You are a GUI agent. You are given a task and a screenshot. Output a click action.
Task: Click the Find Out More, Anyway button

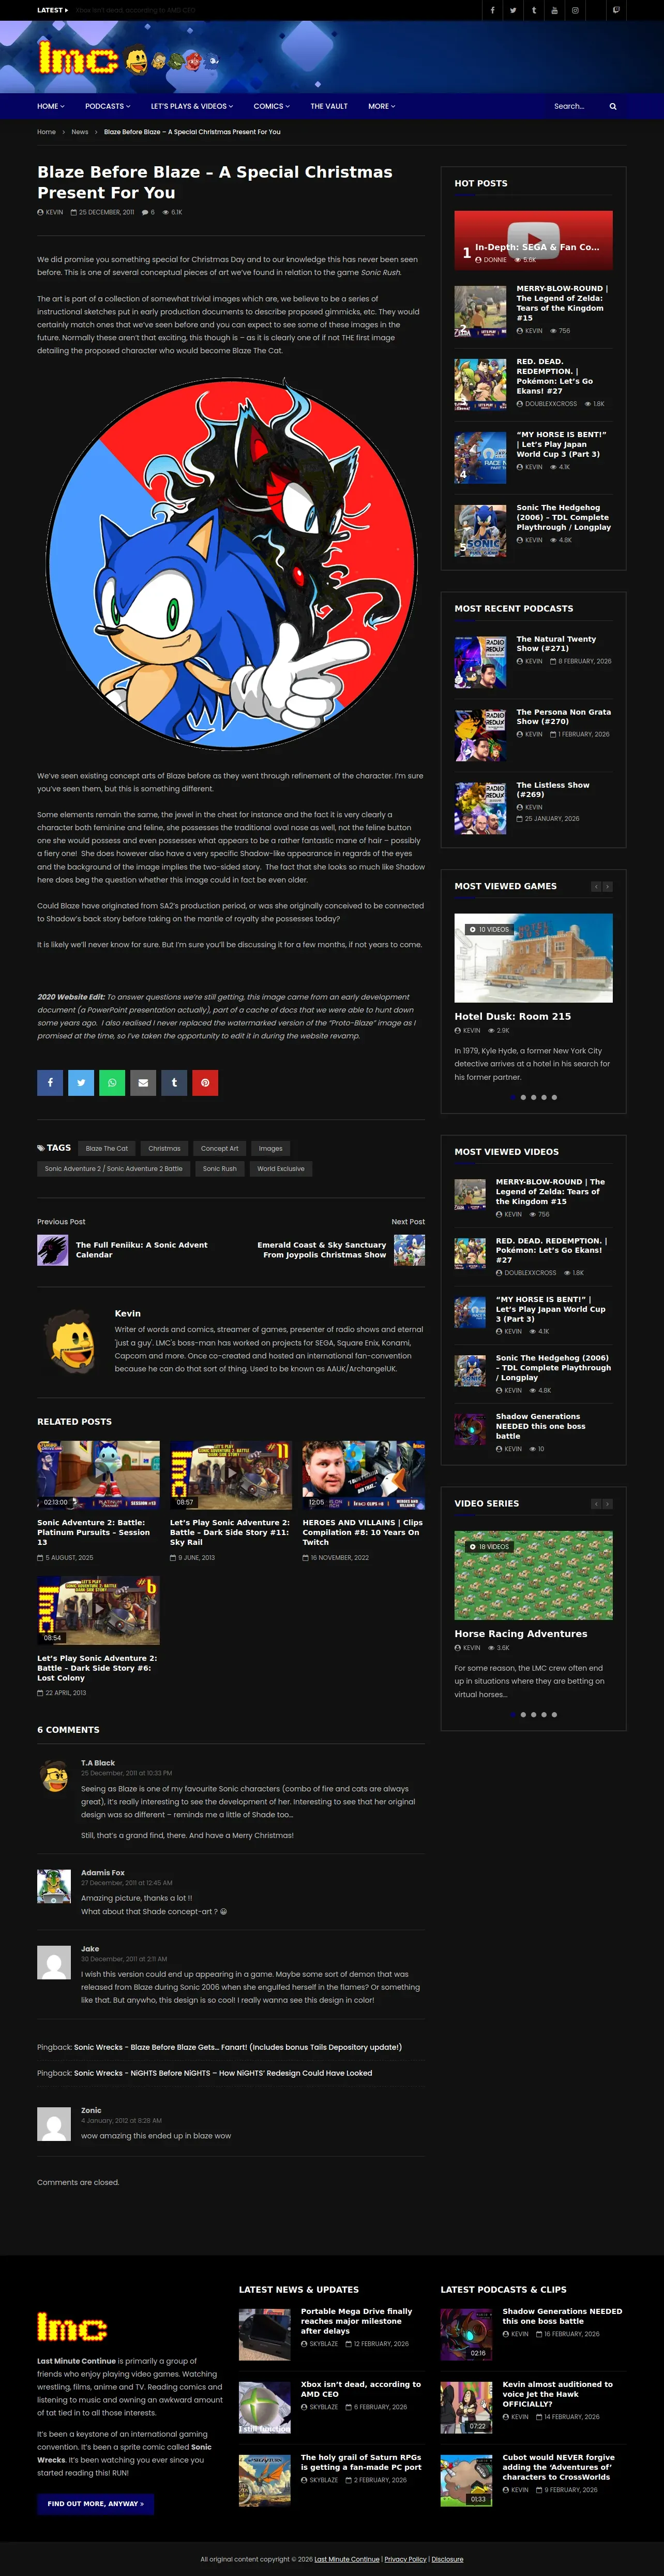[x=95, y=2504]
